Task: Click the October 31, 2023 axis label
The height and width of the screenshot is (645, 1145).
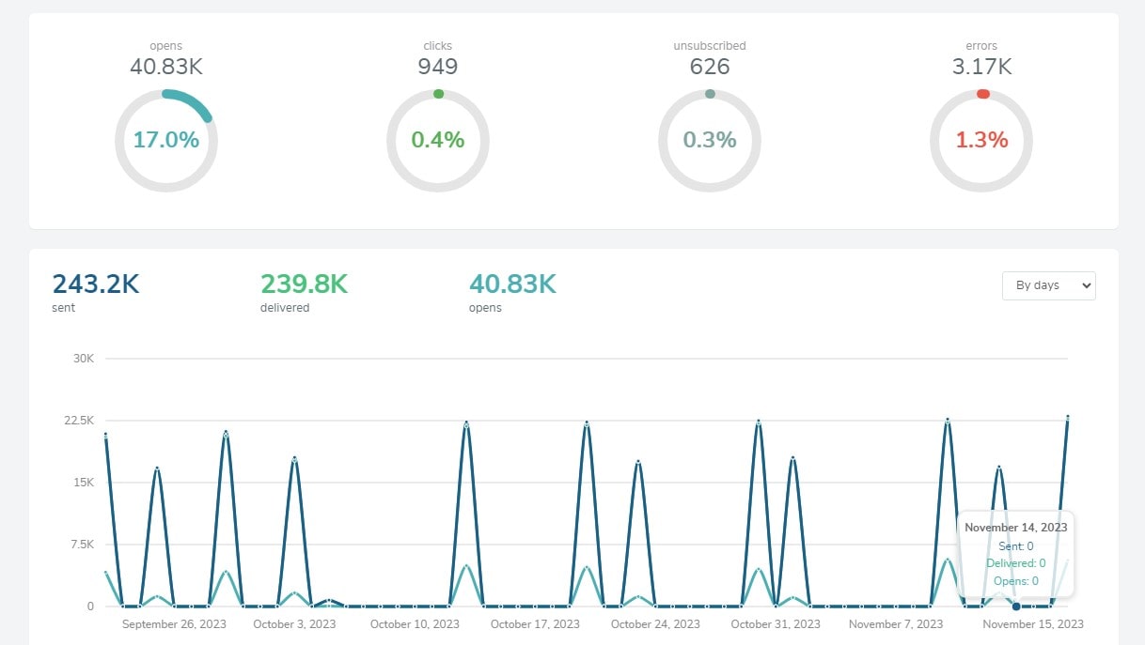Action: pos(775,623)
